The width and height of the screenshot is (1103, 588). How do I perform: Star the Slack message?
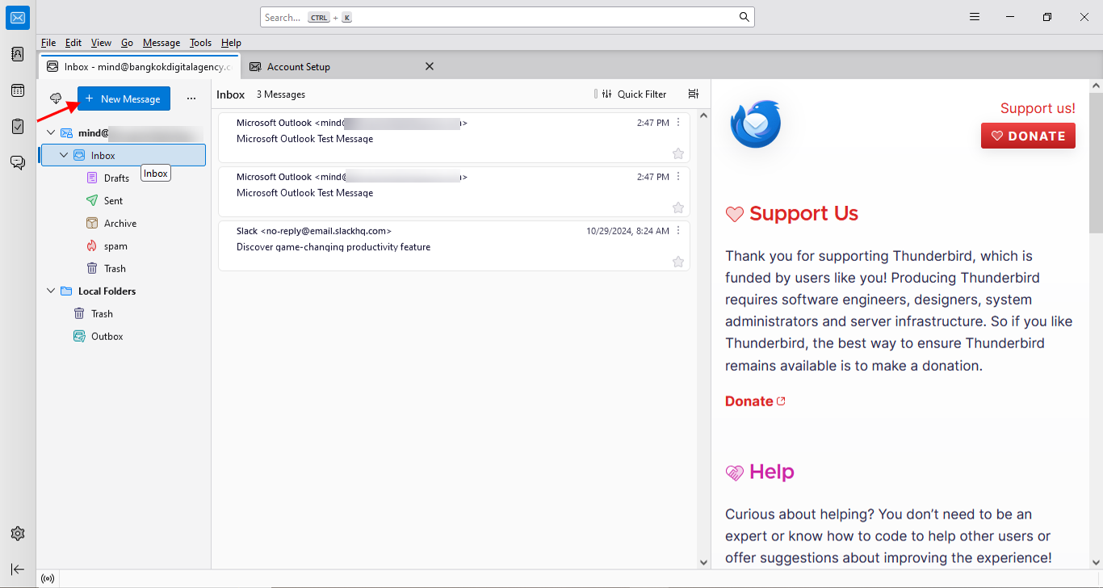678,262
